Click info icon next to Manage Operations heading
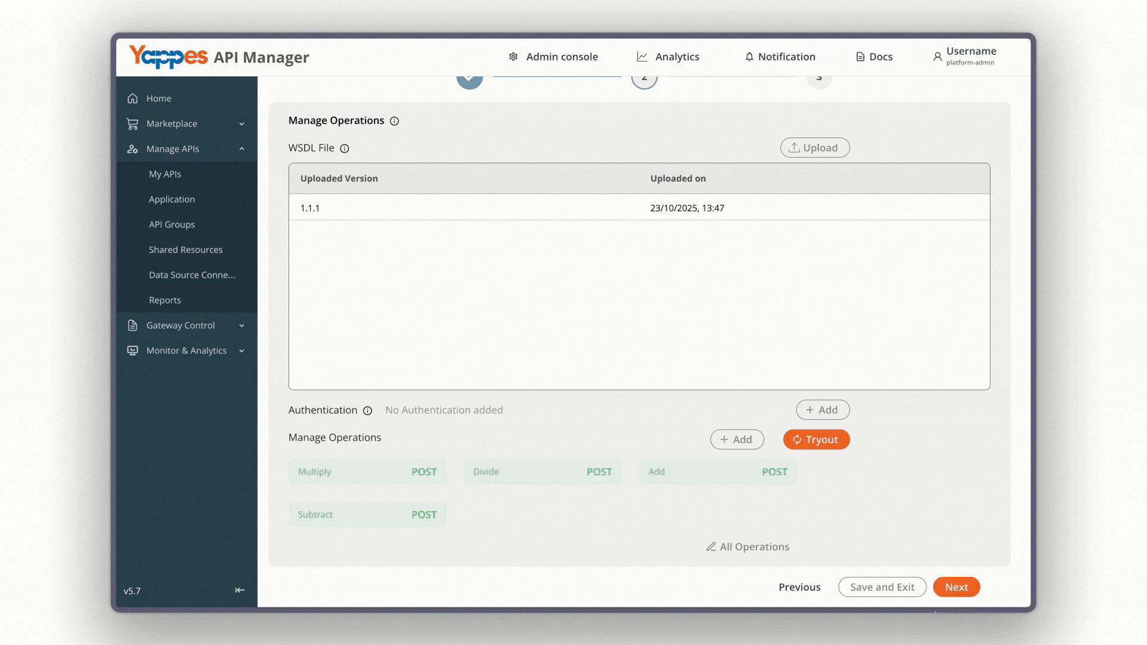The width and height of the screenshot is (1147, 645). [x=394, y=121]
